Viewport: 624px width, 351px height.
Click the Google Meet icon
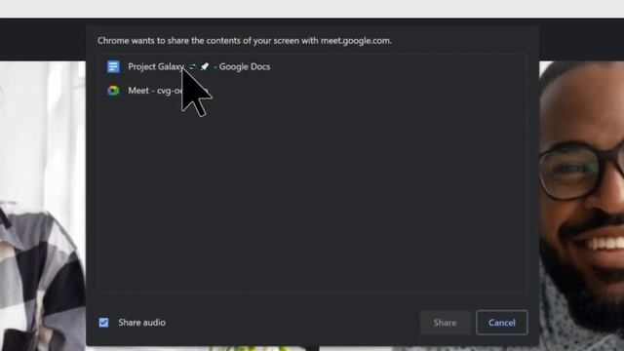coord(113,91)
